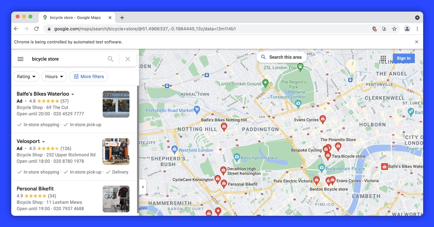Viewport: 434px width, 227px height.
Task: Select the Tara Bicycle store map pin
Action: (328, 156)
